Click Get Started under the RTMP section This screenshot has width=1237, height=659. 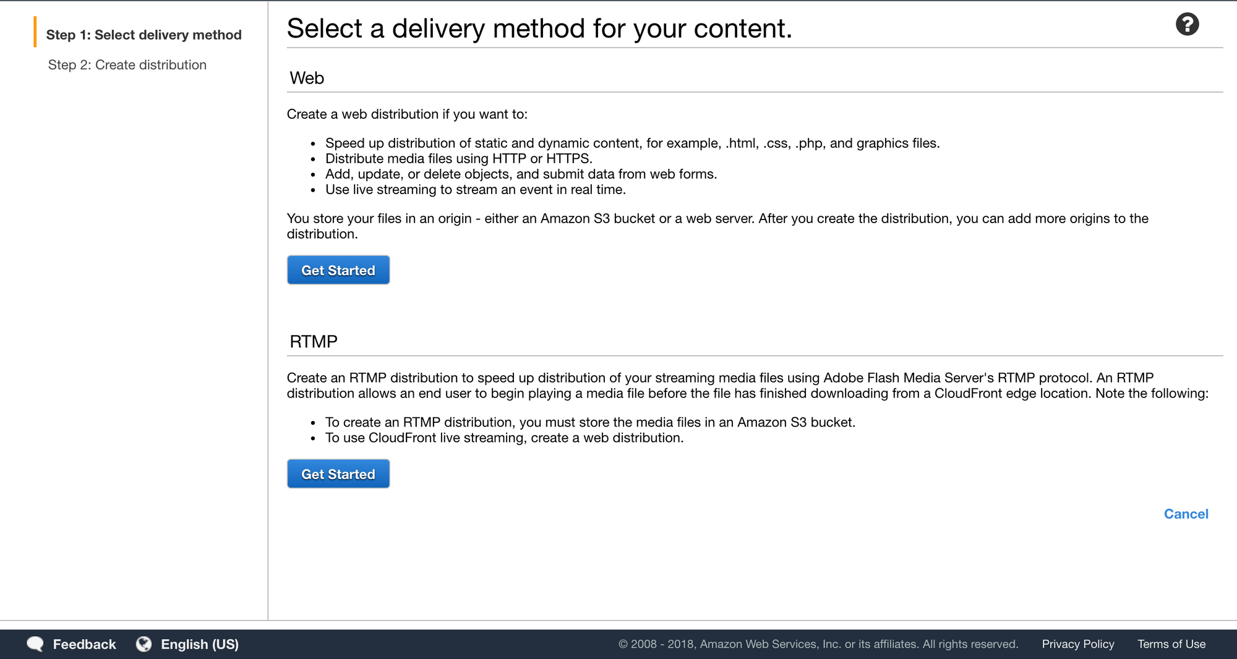(x=338, y=474)
